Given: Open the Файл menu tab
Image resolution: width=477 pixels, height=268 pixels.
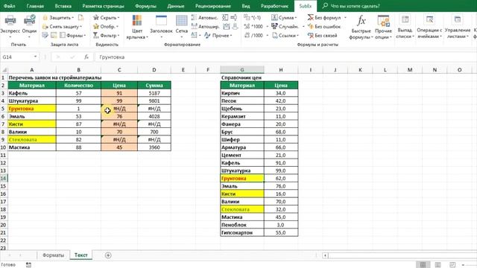Looking at the screenshot, I should click(10, 6).
